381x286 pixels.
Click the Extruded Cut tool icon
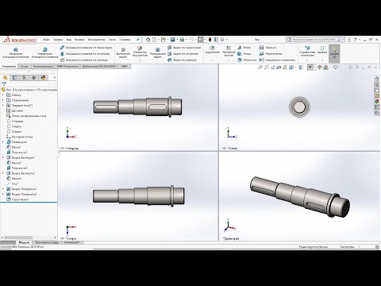coord(123,49)
